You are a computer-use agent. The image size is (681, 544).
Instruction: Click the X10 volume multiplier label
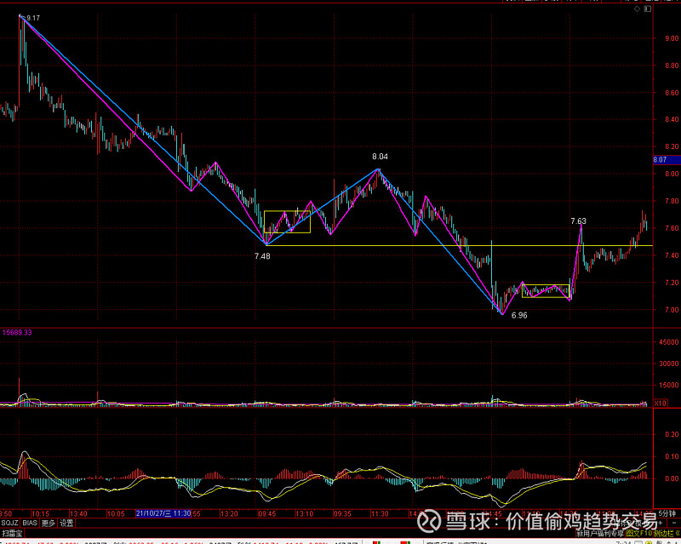click(661, 404)
